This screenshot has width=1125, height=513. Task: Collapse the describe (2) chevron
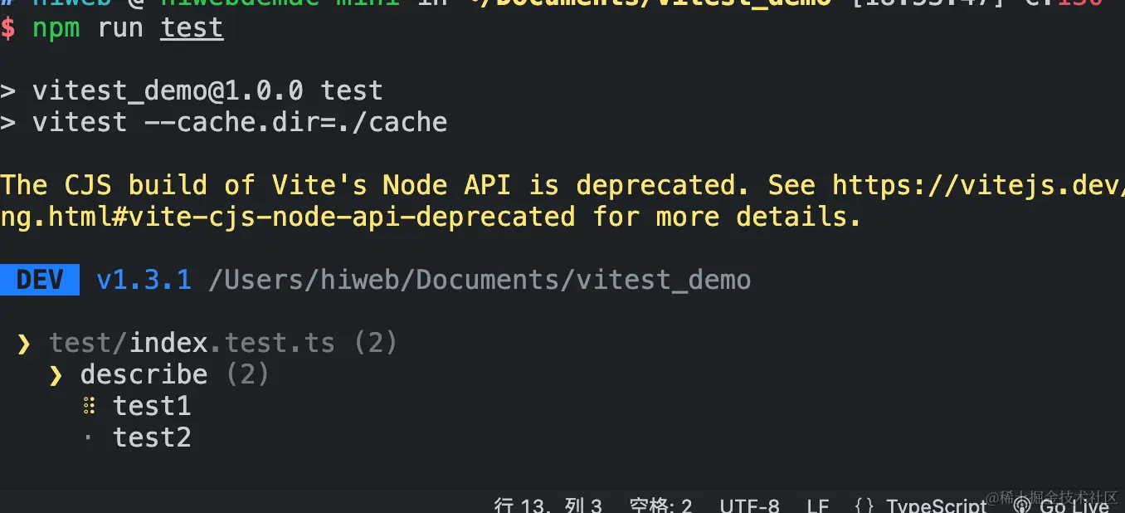[x=56, y=374]
